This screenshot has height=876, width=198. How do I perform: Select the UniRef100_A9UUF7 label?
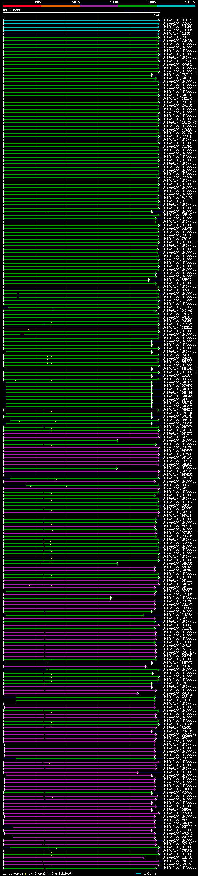pos(177,693)
